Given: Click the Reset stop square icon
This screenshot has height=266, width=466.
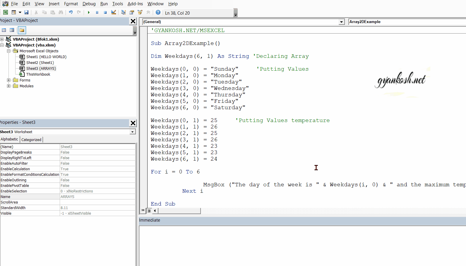Looking at the screenshot, I should [x=105, y=12].
